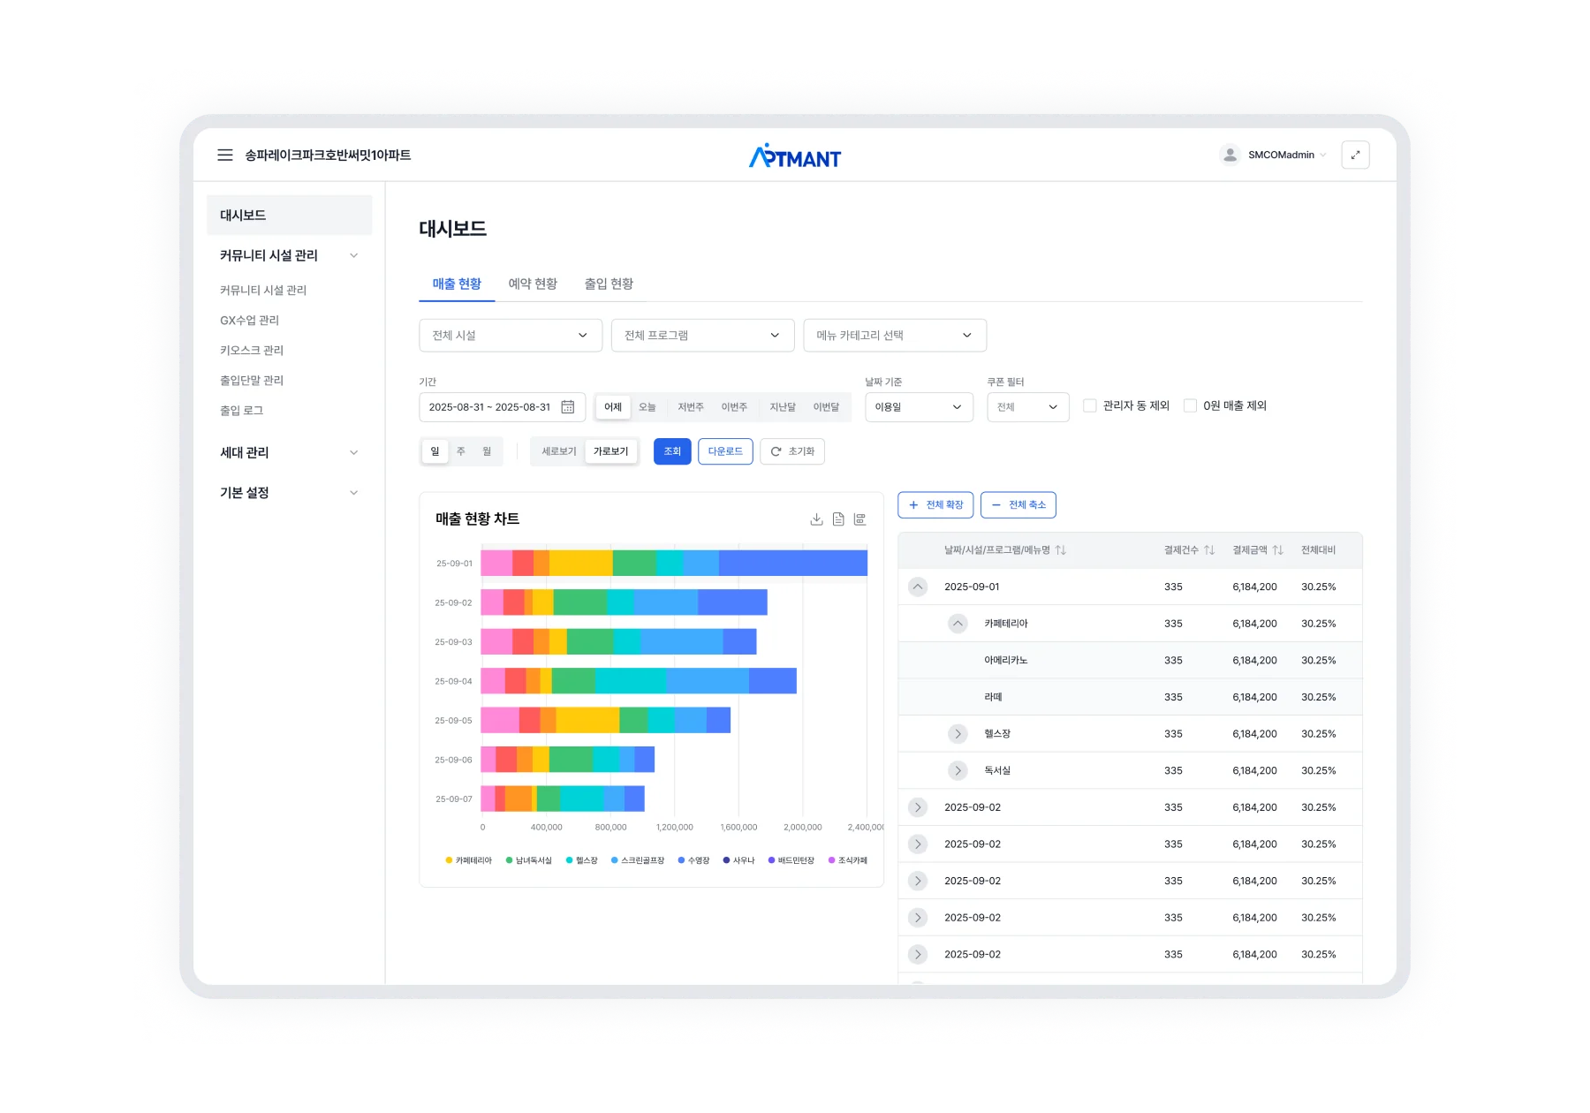Click the chart type switch icon
This screenshot has width=1590, height=1113.
(x=859, y=519)
